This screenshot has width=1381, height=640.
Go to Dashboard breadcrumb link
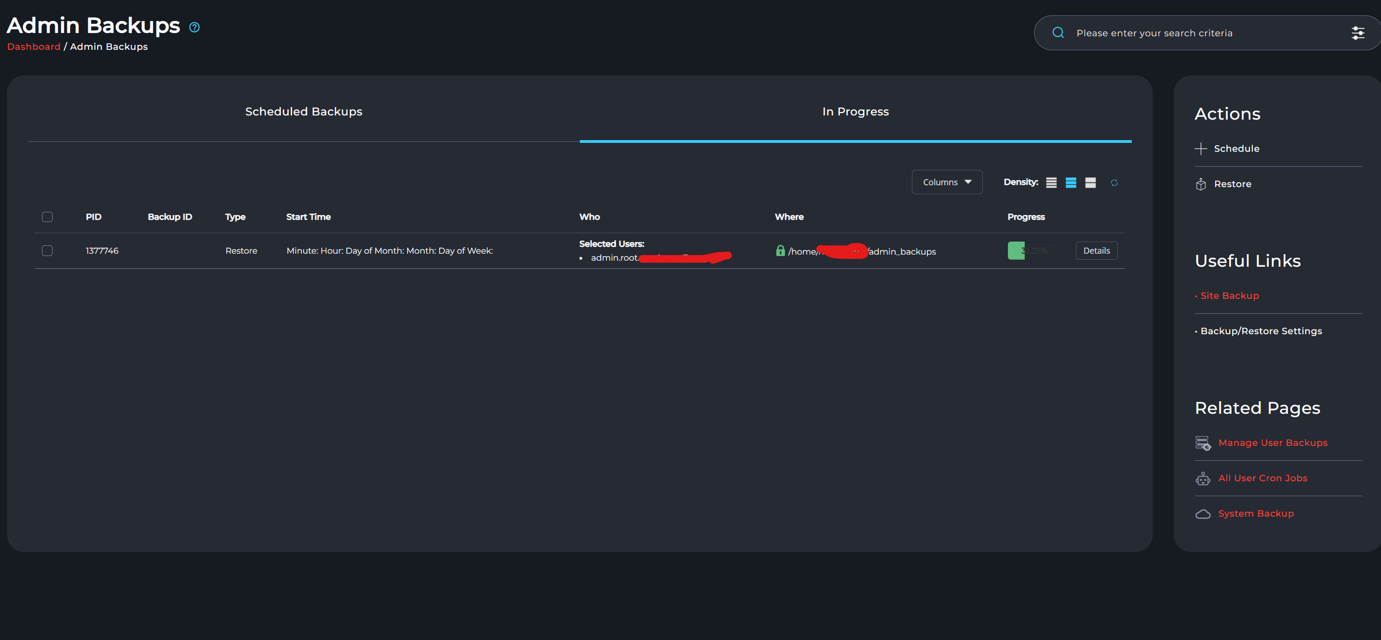(x=34, y=47)
